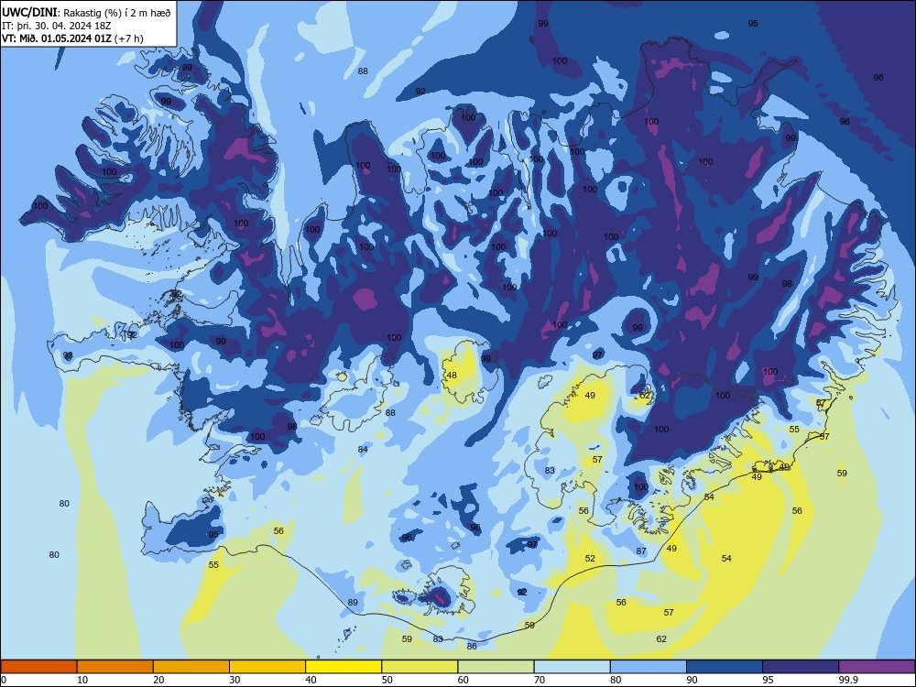The image size is (916, 687).
Task: Click the '90' legend tick label
Action: click(692, 680)
